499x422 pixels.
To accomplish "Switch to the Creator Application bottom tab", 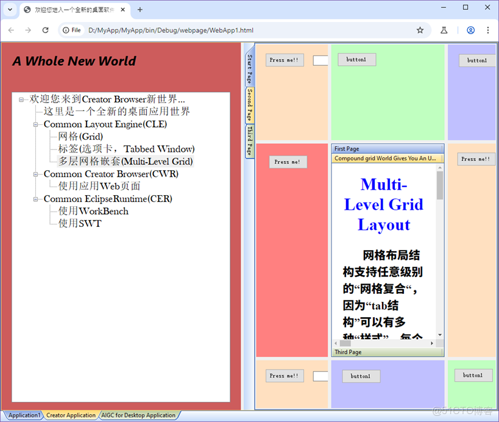I will click(x=70, y=415).
